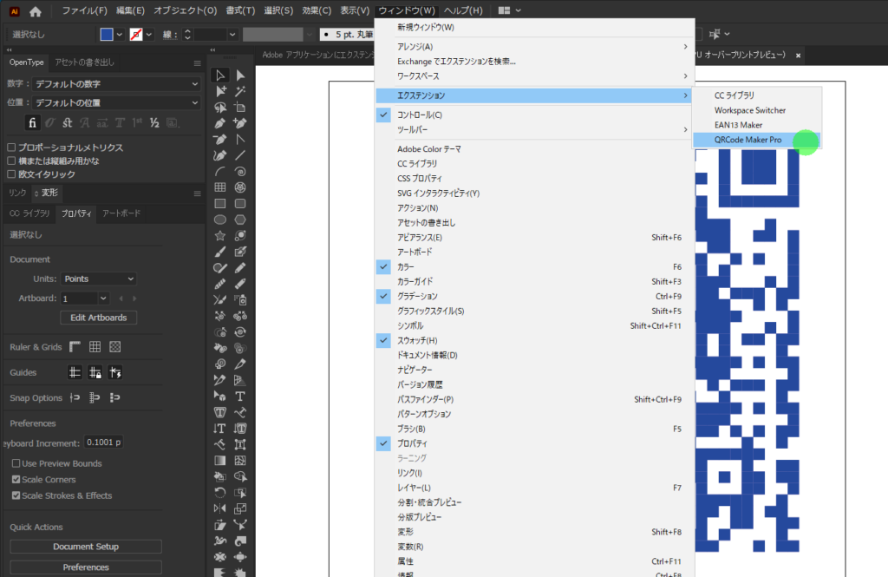Open the Units dropdown showing Points
This screenshot has height=577, width=888.
[99, 279]
